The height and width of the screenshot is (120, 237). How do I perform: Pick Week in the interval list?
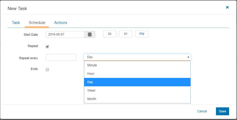137,91
